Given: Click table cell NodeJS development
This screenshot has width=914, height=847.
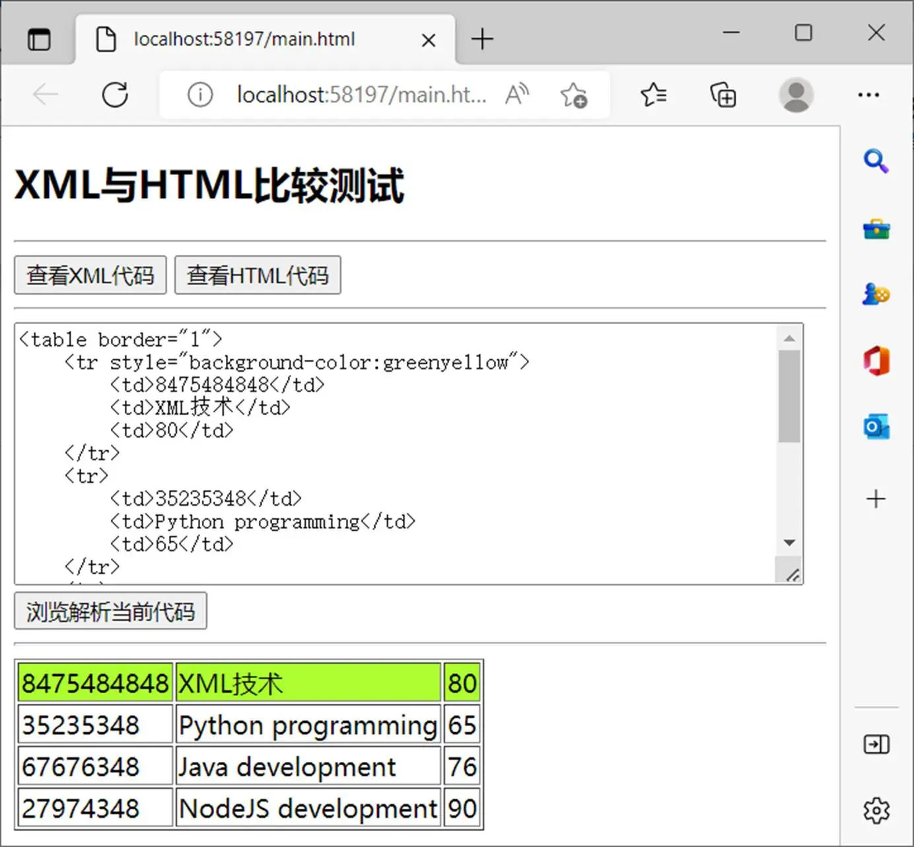Looking at the screenshot, I should pos(308,808).
